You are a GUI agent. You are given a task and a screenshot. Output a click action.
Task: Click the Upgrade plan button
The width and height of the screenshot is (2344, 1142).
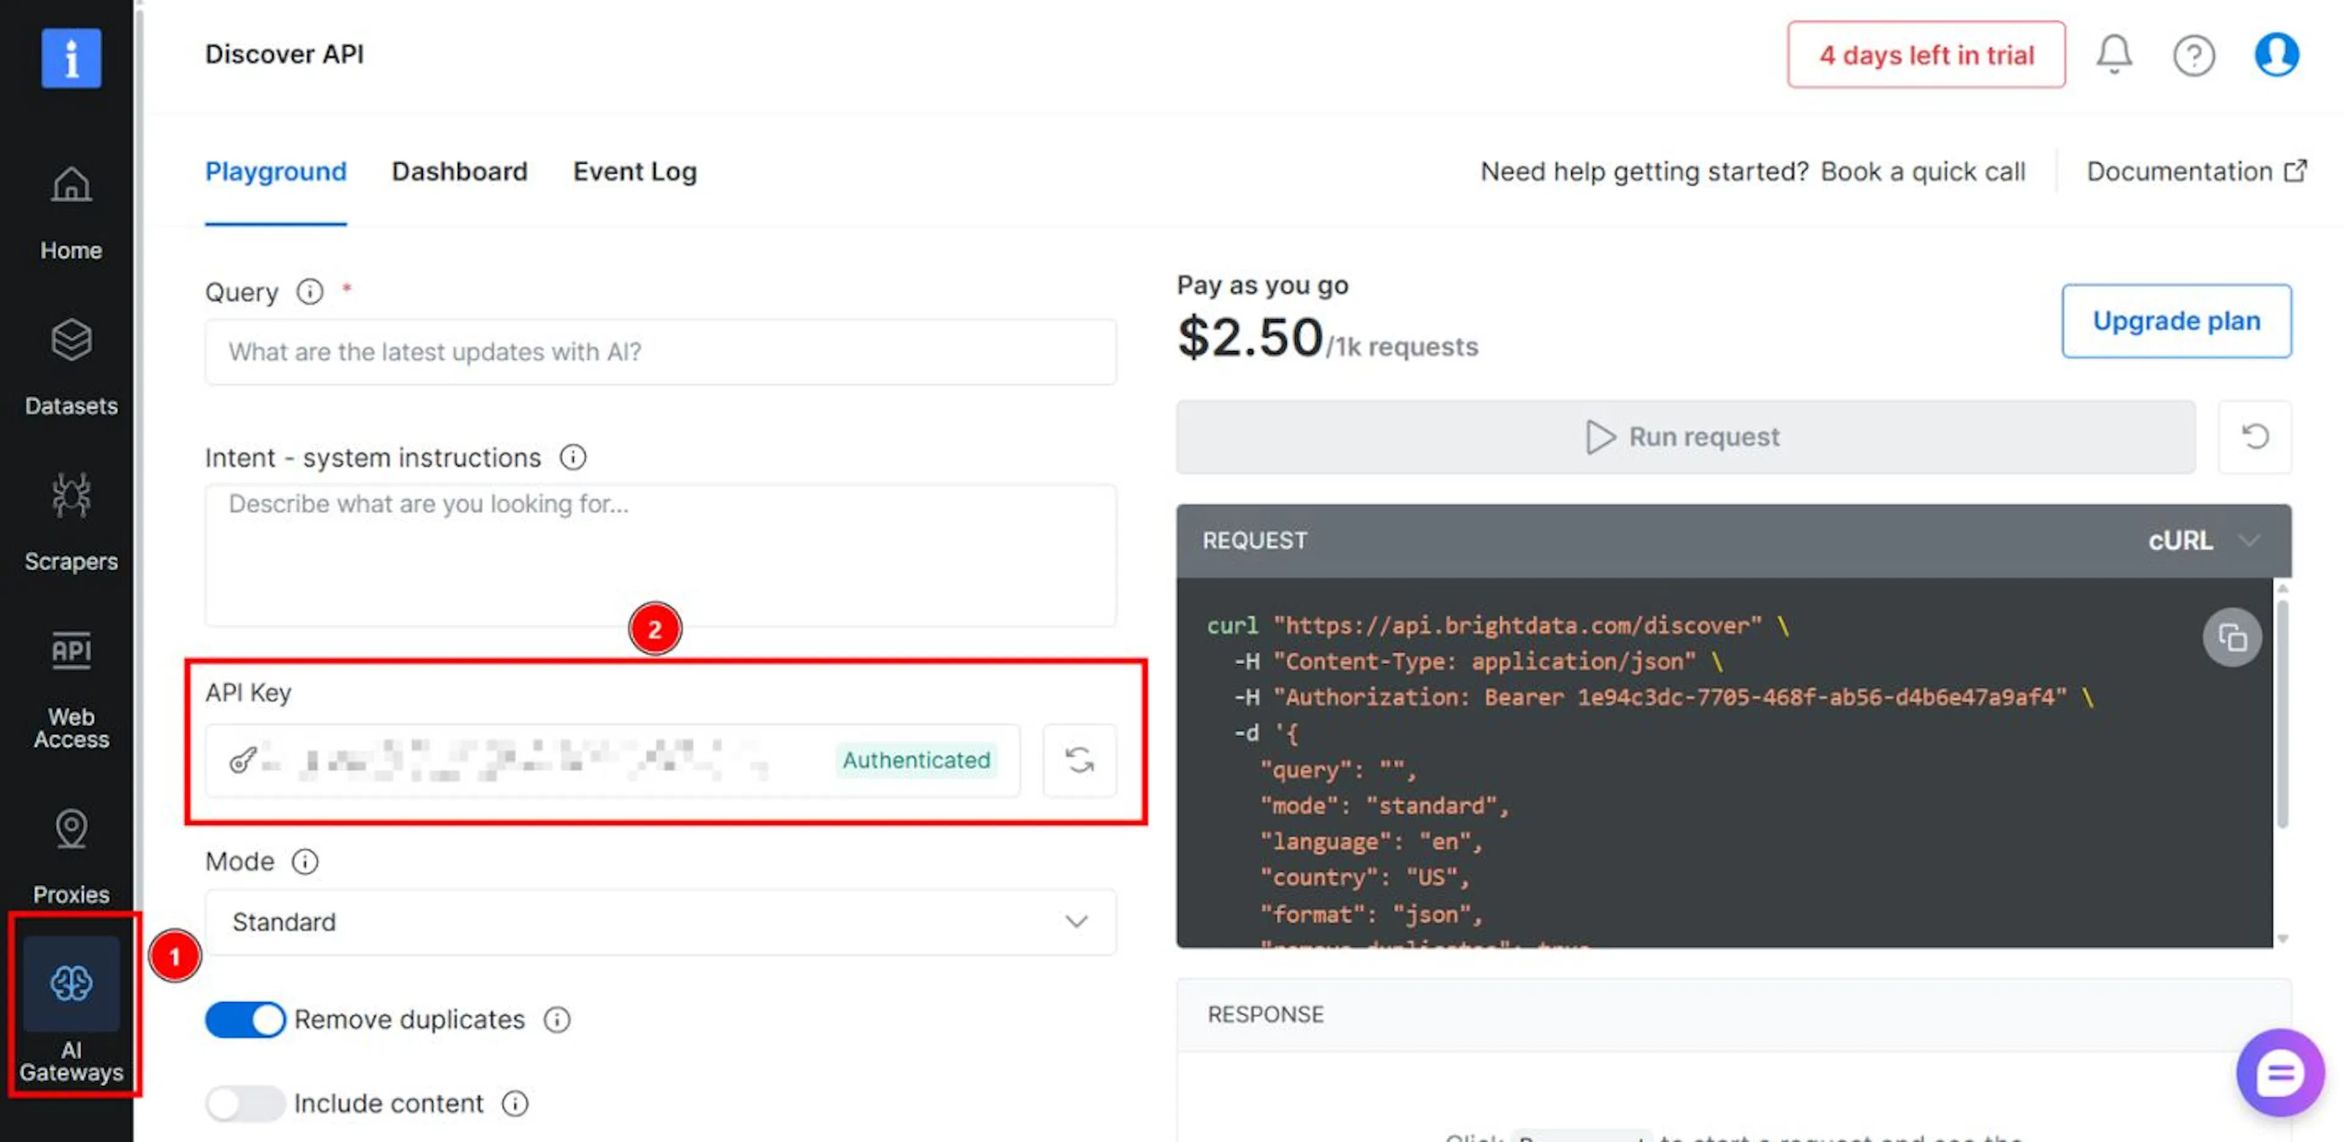pyautogui.click(x=2176, y=320)
